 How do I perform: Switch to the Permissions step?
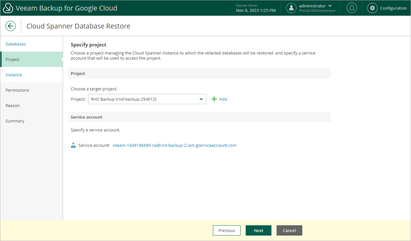pos(17,90)
